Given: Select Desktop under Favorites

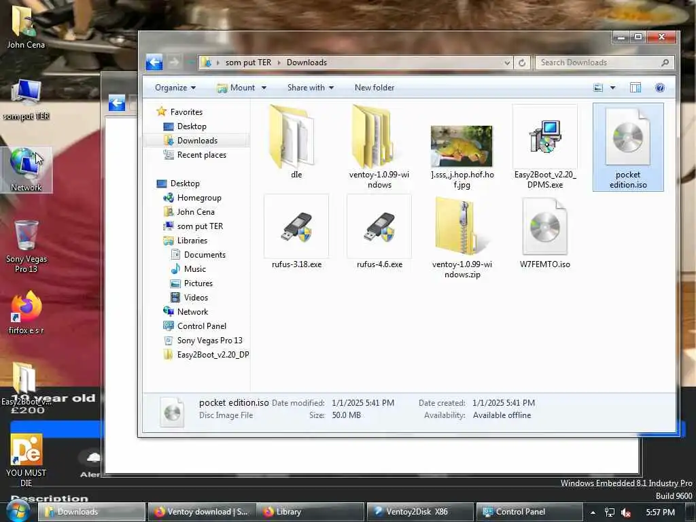Looking at the screenshot, I should tap(185, 126).
